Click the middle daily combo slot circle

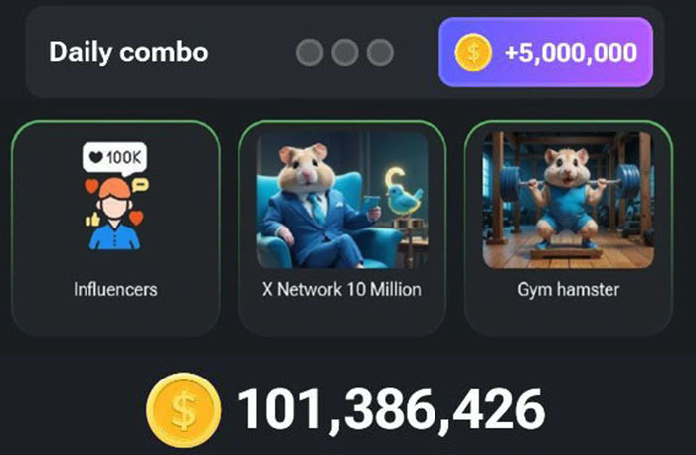(x=345, y=52)
